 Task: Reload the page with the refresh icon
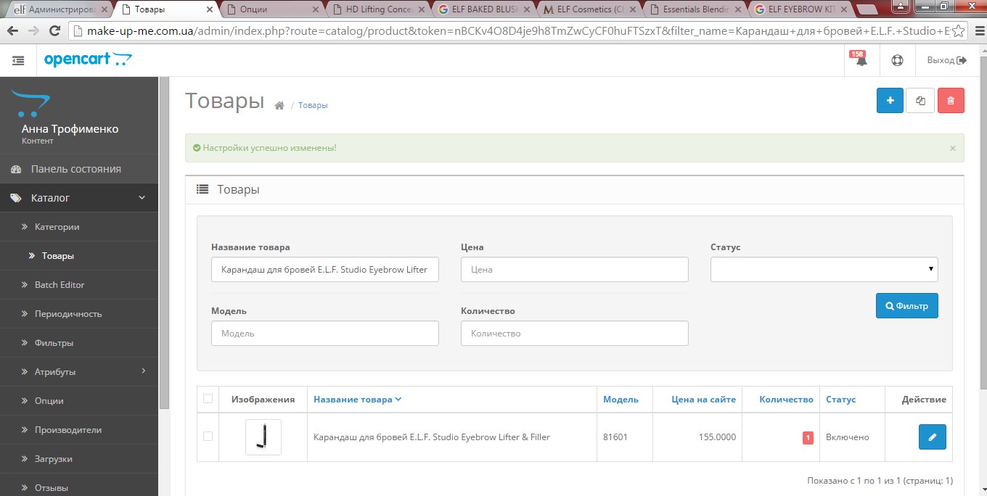pos(54,31)
